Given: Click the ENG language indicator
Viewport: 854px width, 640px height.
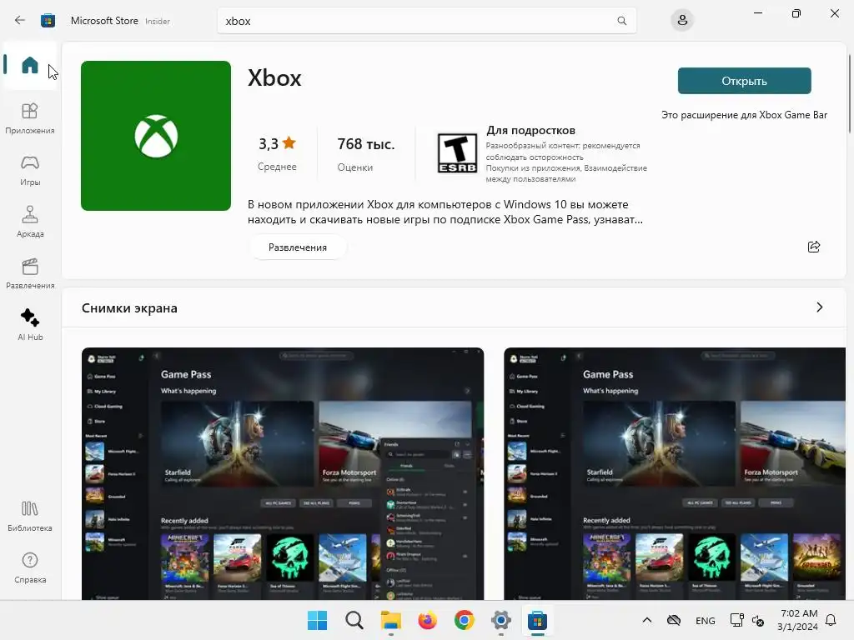Looking at the screenshot, I should pos(706,620).
